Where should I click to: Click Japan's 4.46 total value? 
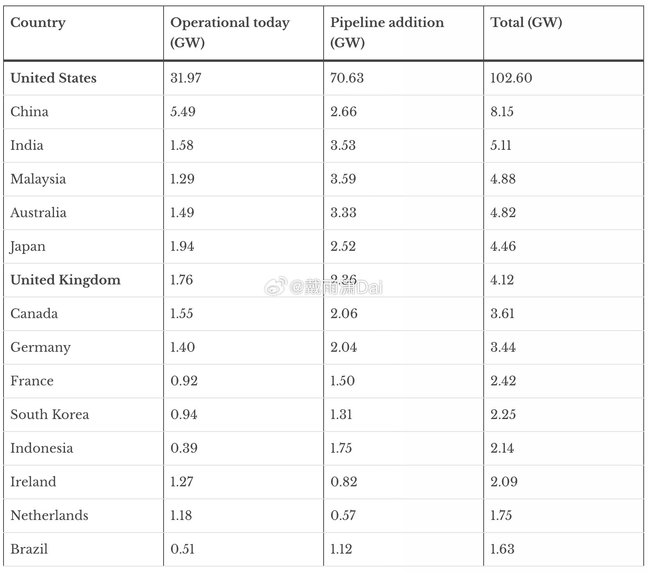coord(503,246)
